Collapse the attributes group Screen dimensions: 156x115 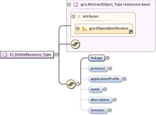73,16
